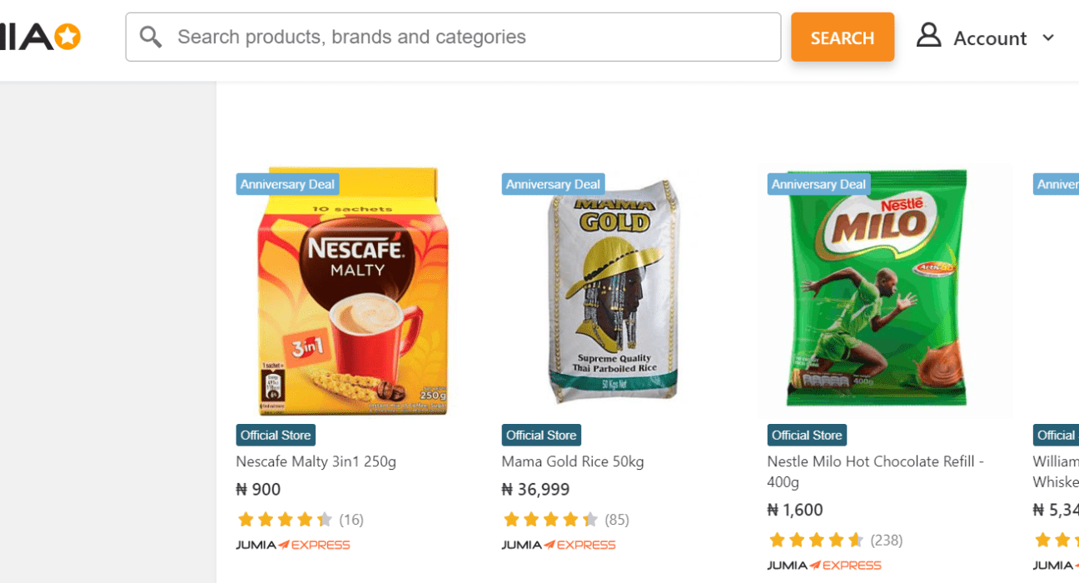Click star rating of Milo refill (238)
This screenshot has width=1079, height=583.
click(816, 540)
